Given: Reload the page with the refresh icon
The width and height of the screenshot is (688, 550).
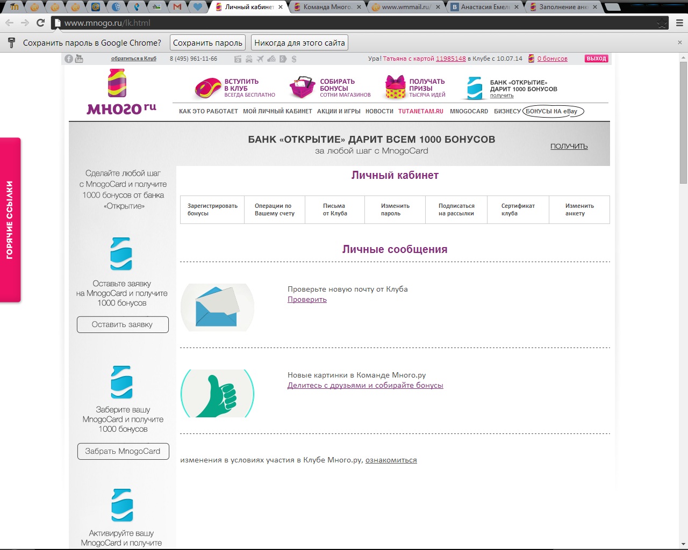Looking at the screenshot, I should pyautogui.click(x=40, y=23).
